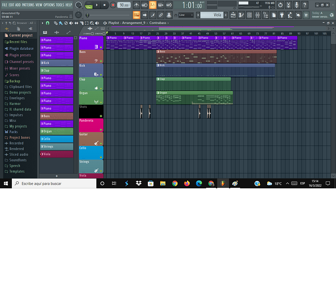Screen dimensions: 336x304
Task: Click the Windows search box
Action: pos(54,183)
